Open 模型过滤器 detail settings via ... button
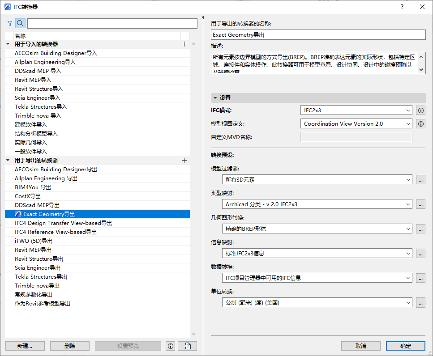The height and width of the screenshot is (356, 433). click(x=420, y=179)
